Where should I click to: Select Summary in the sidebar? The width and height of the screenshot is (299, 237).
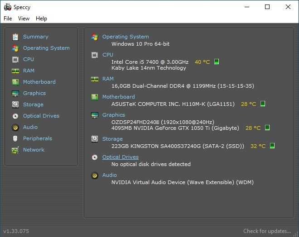coord(36,37)
